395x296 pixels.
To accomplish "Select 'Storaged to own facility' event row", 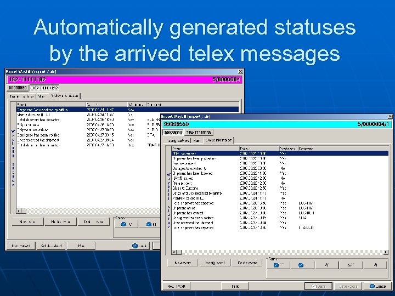I will pos(280,168).
